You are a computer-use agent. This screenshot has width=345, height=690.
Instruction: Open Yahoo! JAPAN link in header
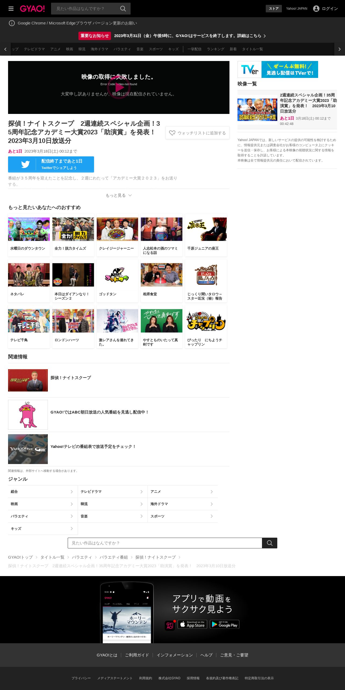[297, 9]
